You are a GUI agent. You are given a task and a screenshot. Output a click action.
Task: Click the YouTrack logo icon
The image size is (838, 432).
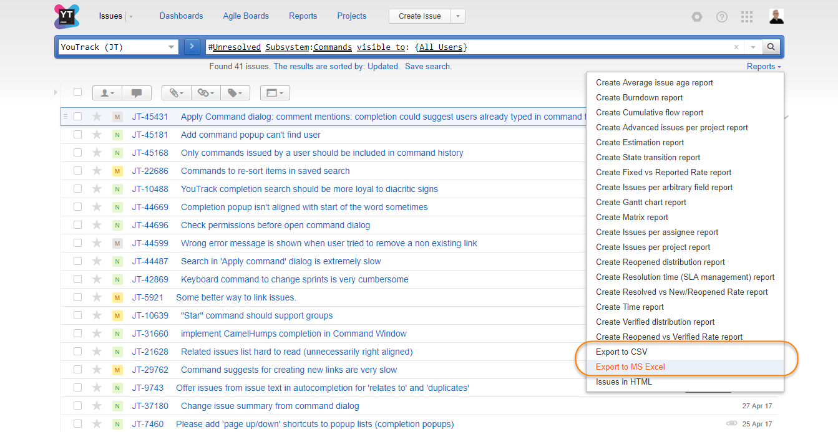67,16
